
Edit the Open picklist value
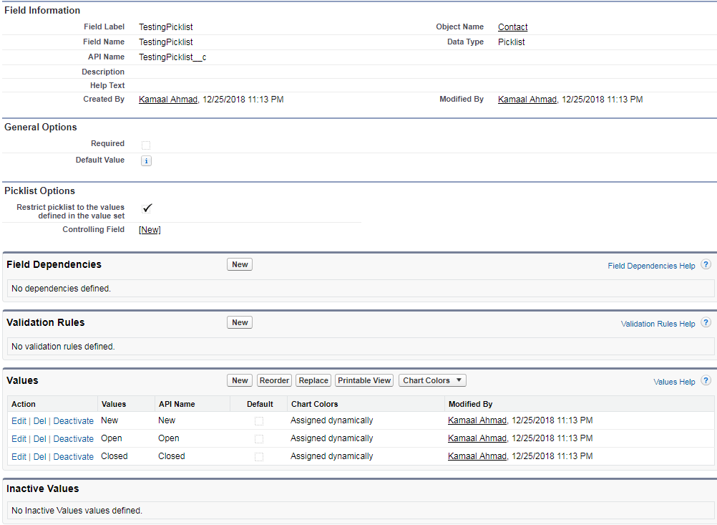click(x=19, y=439)
